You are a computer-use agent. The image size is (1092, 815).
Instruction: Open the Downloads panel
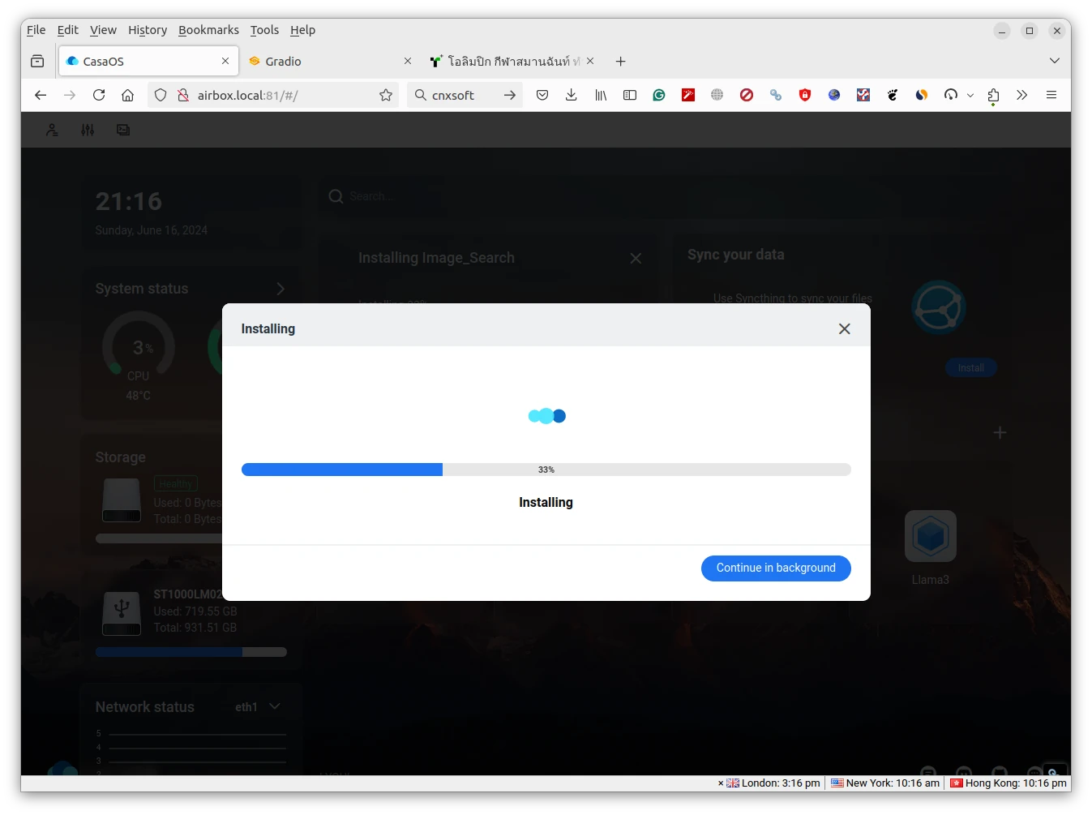(x=572, y=95)
